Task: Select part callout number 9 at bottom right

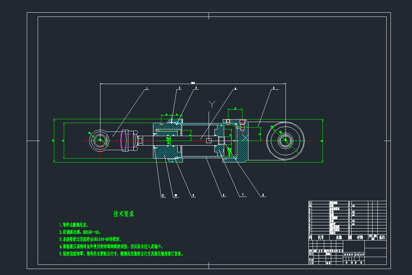Action: 263,195
